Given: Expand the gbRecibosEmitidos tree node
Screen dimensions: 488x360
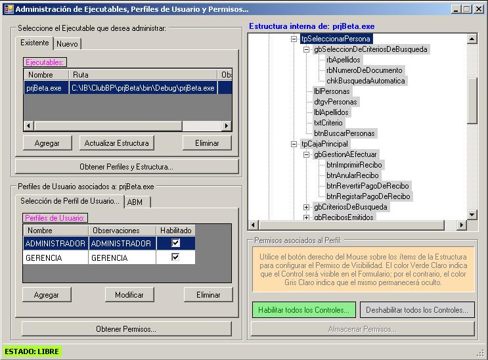Looking at the screenshot, I should pos(306,217).
